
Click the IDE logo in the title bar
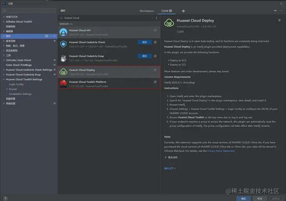4,4
